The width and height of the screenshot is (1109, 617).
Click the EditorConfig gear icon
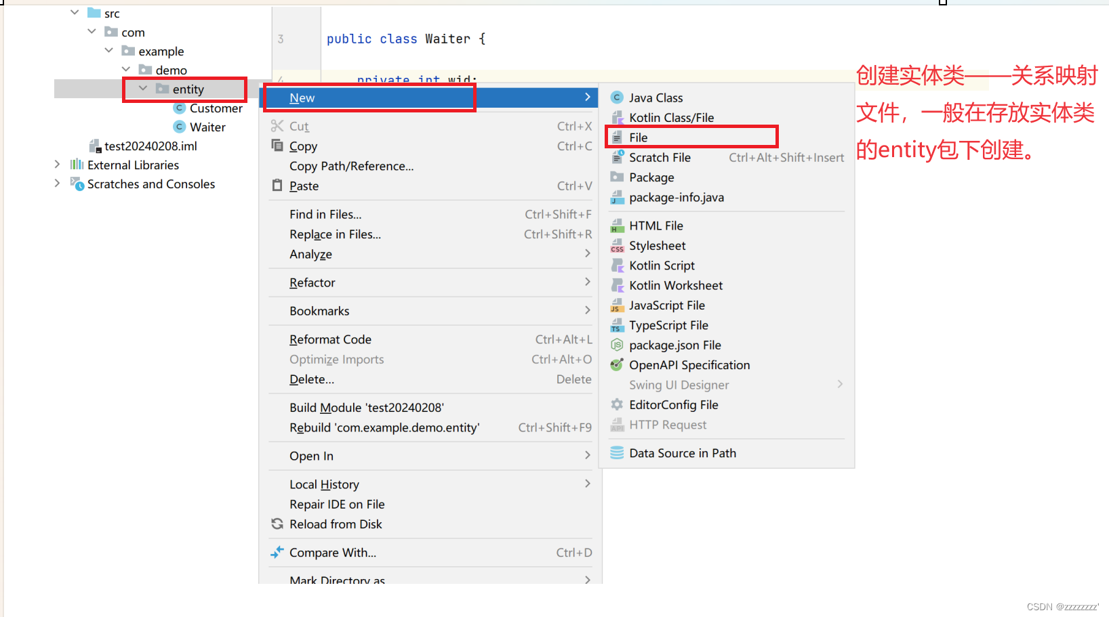pyautogui.click(x=617, y=404)
